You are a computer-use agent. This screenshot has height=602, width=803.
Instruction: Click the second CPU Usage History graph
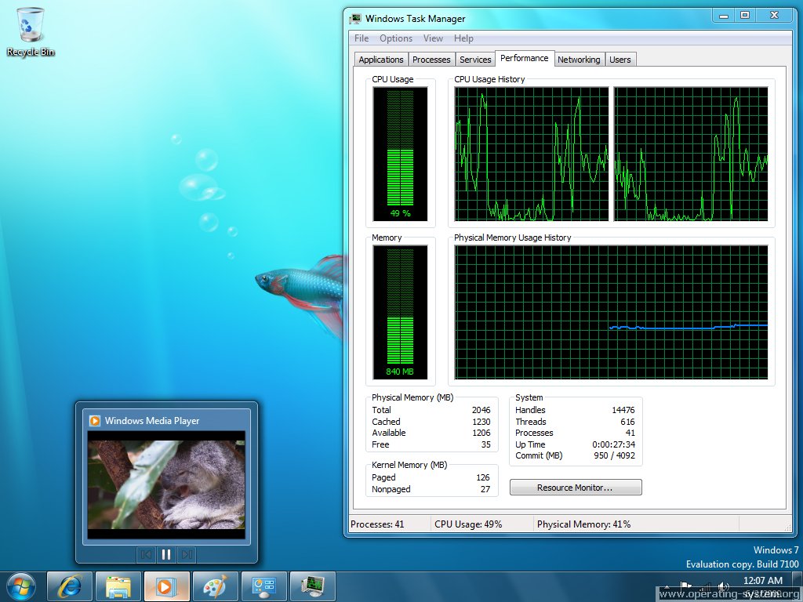tap(691, 154)
